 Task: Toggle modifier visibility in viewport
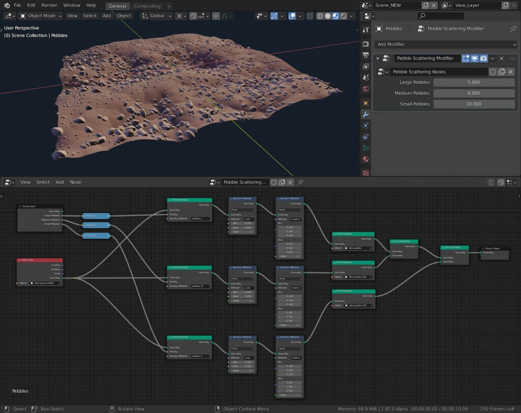pos(474,58)
